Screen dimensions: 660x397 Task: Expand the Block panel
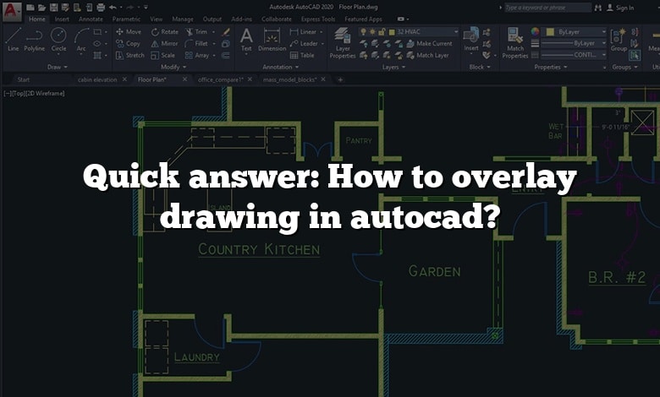point(480,68)
